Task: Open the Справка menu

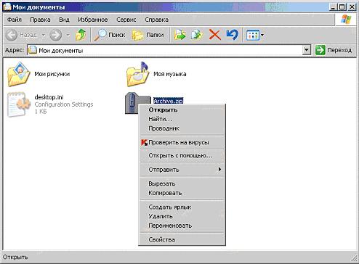Action: click(156, 20)
